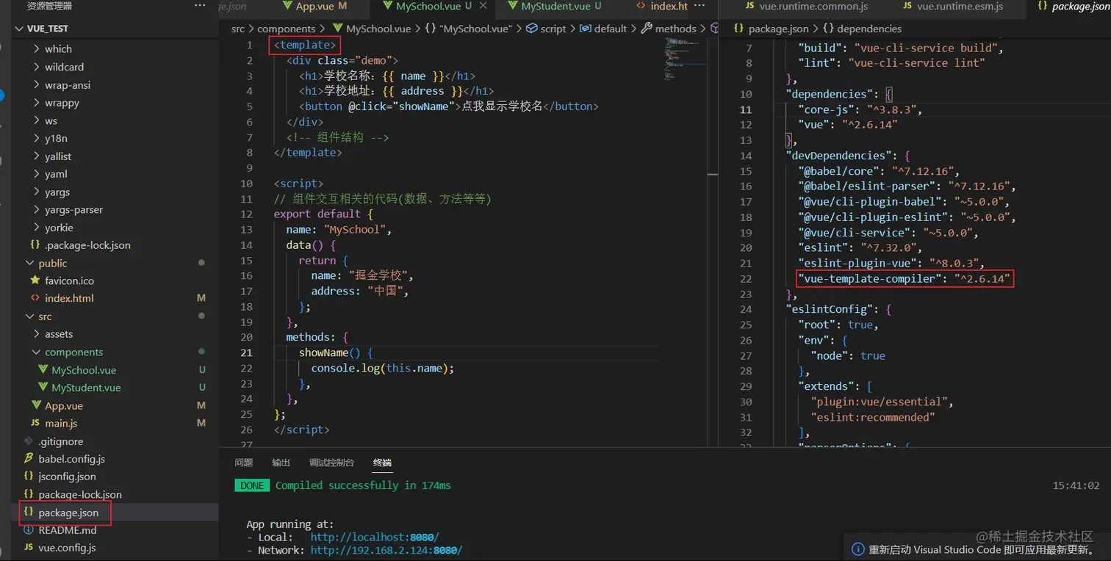Switch to the App.vue editor tab
Viewport: 1111px width, 561px height.
[x=314, y=6]
